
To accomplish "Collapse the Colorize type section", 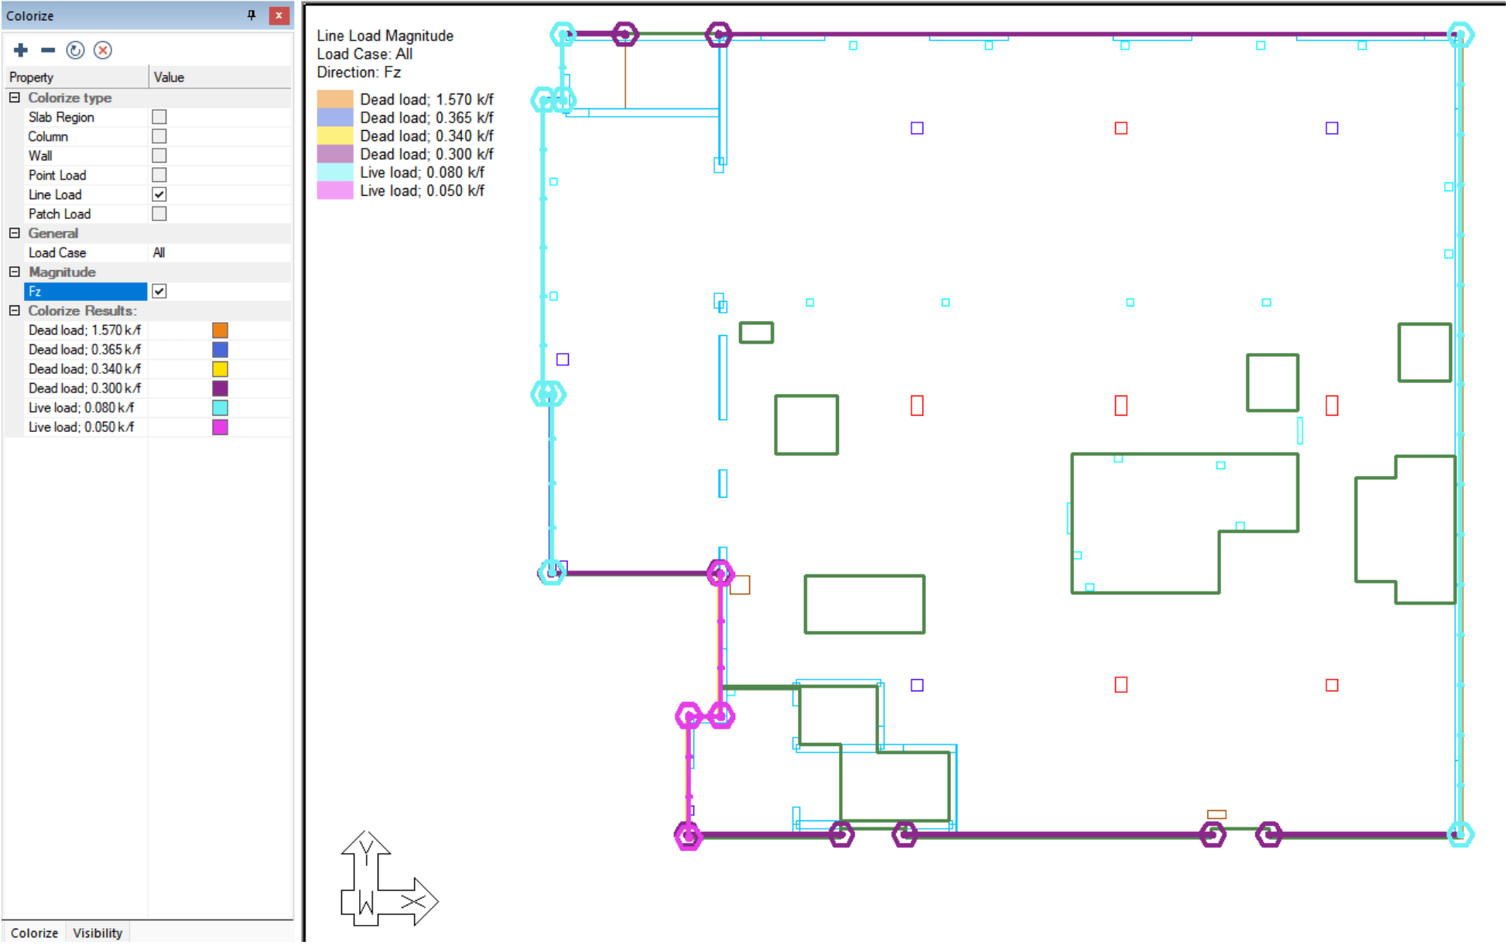I will [15, 98].
